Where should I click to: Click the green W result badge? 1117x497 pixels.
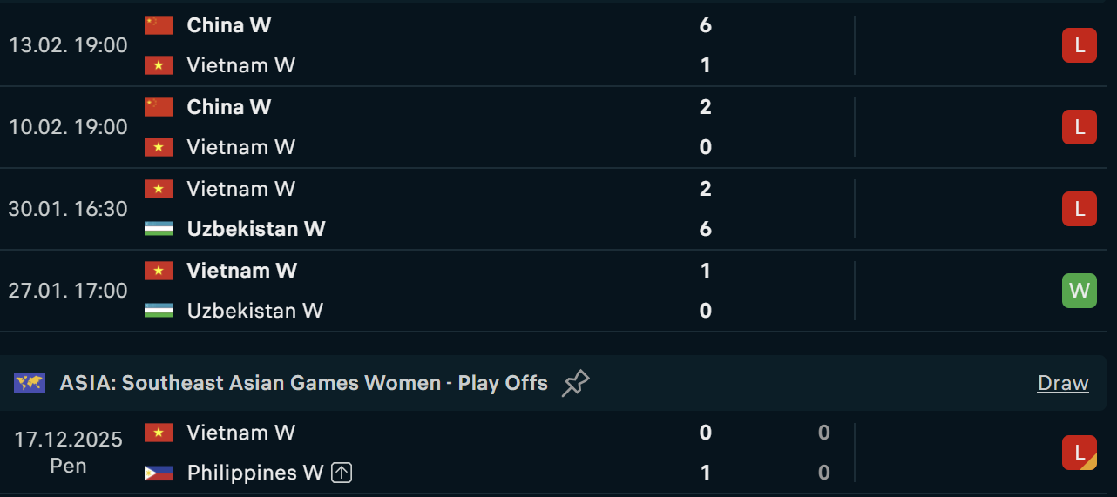pyautogui.click(x=1079, y=291)
